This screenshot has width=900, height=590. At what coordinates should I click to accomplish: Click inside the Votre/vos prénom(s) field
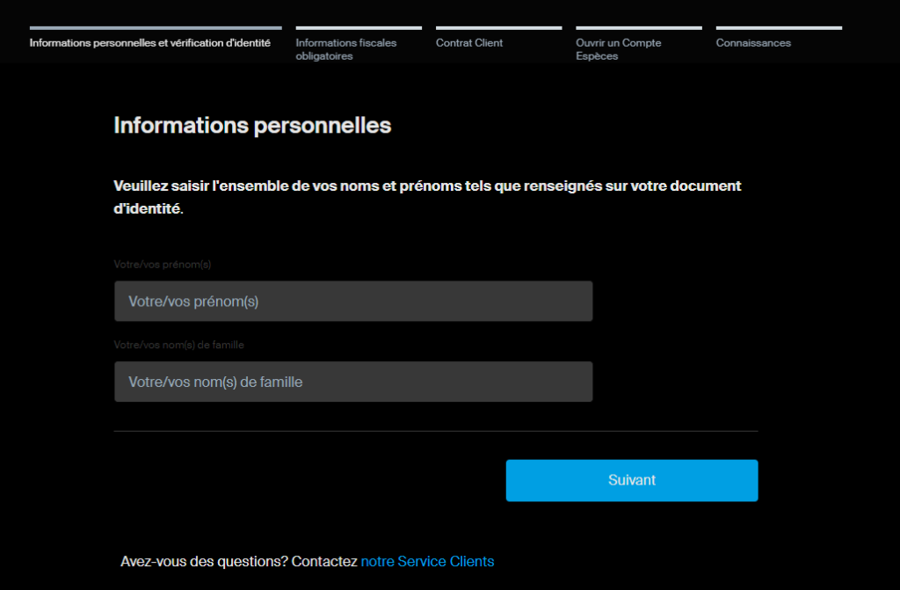pos(353,301)
